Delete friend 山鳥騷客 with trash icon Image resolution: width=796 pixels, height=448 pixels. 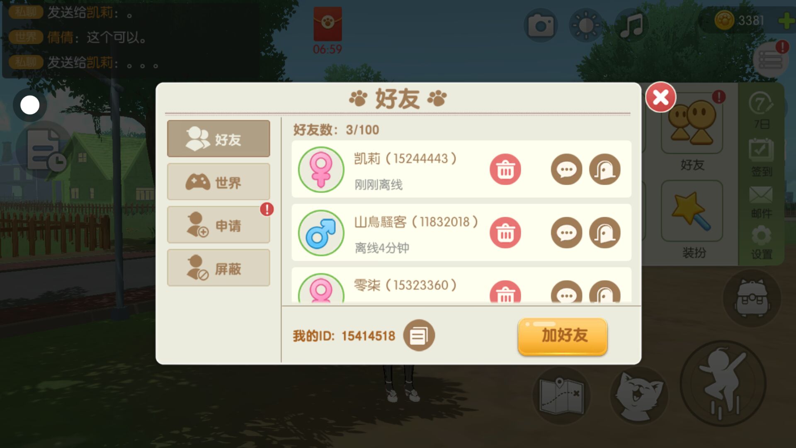[x=505, y=233]
